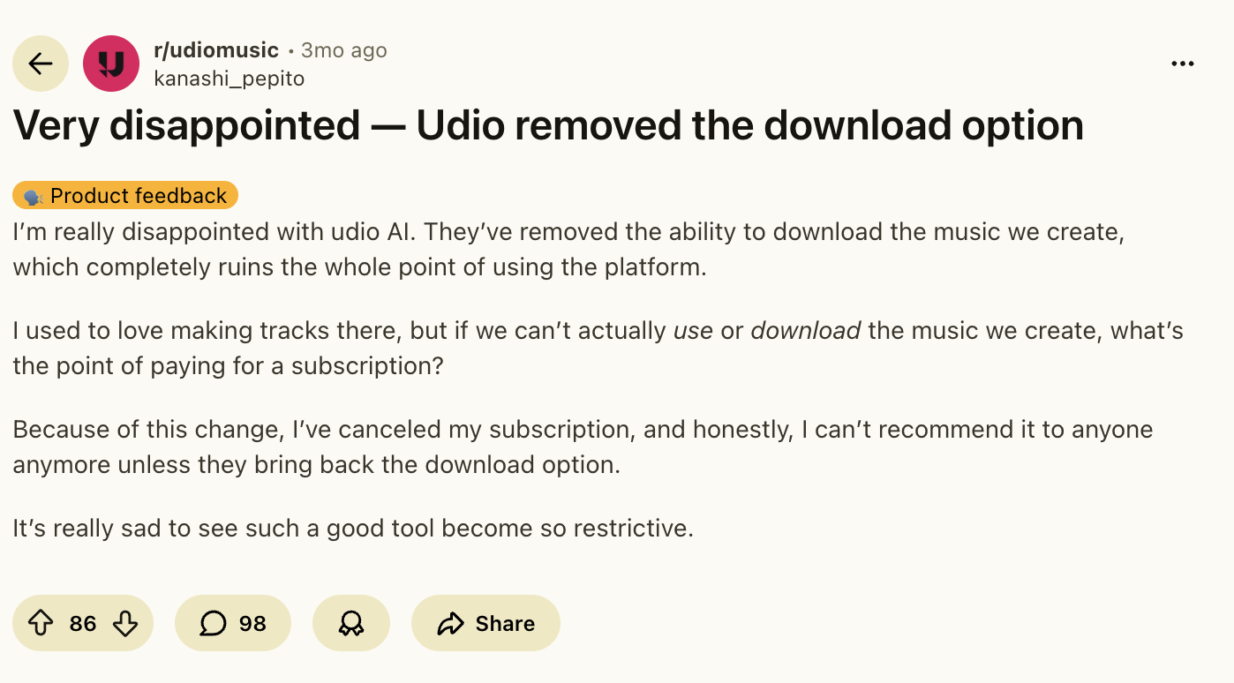The height and width of the screenshot is (683, 1234).
Task: Click the vote count showing 86
Action: (x=83, y=624)
